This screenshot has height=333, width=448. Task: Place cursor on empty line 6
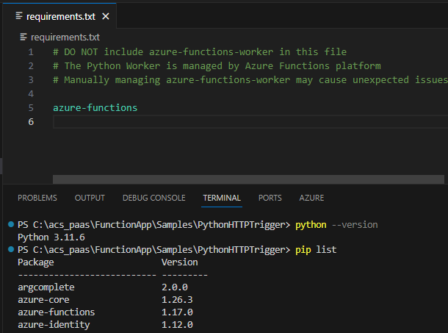point(250,122)
